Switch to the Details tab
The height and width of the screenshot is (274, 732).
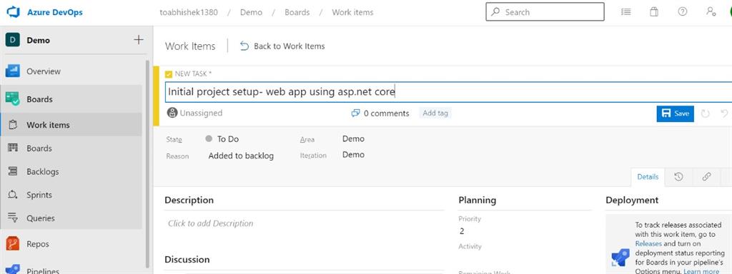coord(648,177)
